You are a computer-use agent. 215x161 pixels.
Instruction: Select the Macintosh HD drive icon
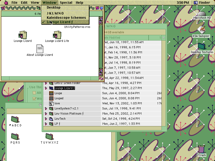tap(202, 14)
